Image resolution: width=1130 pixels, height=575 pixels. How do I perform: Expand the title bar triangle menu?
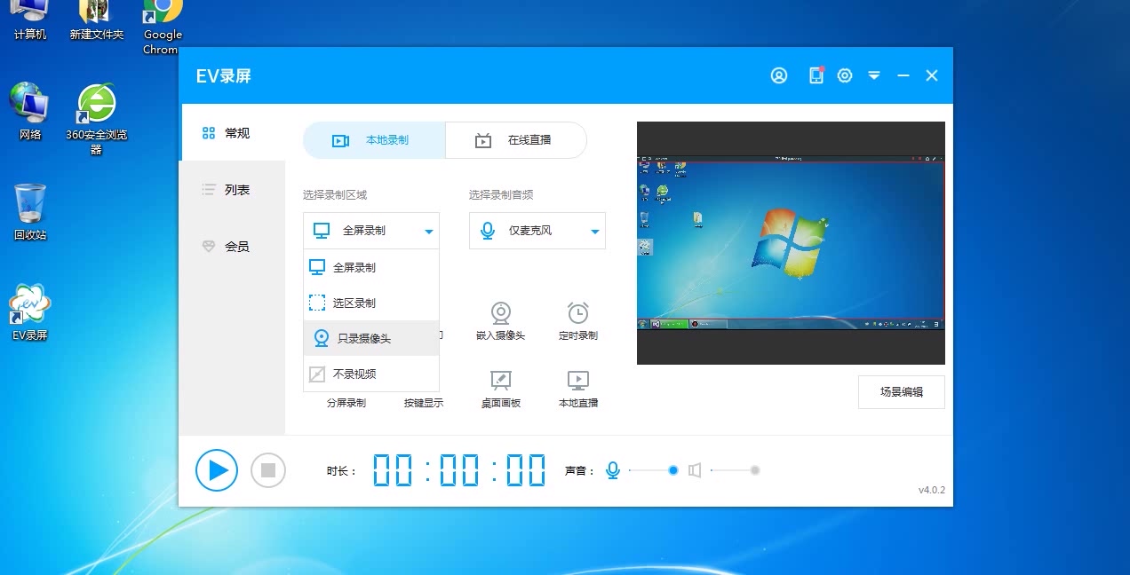[874, 76]
